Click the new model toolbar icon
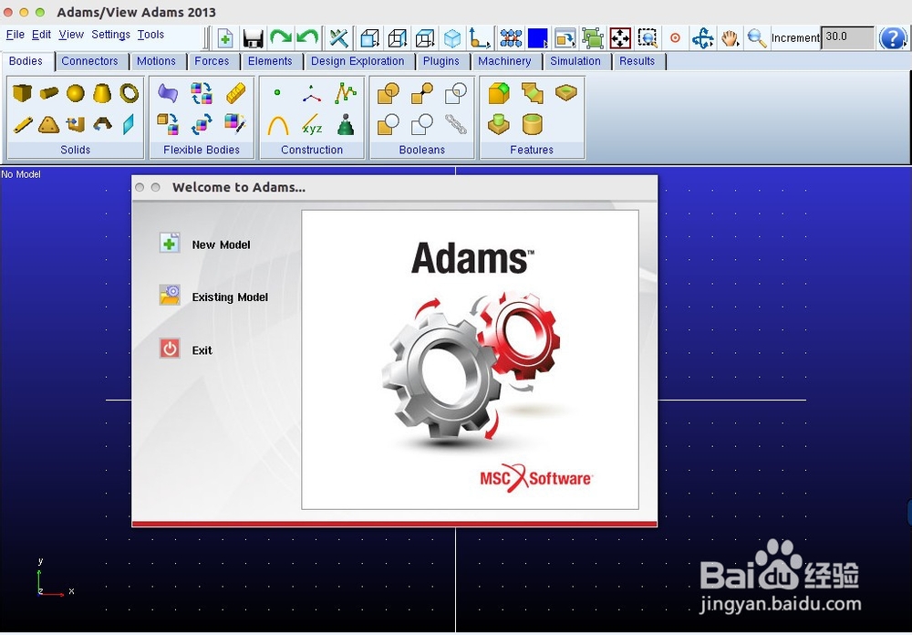 [225, 38]
